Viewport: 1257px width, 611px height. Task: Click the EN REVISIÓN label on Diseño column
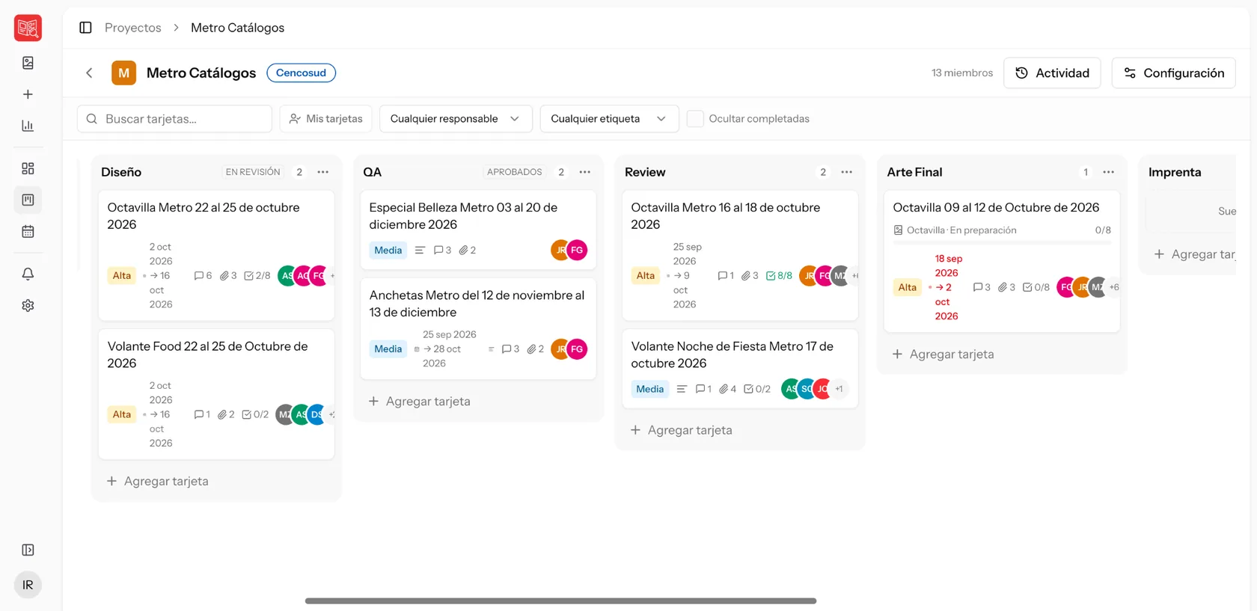click(x=253, y=172)
